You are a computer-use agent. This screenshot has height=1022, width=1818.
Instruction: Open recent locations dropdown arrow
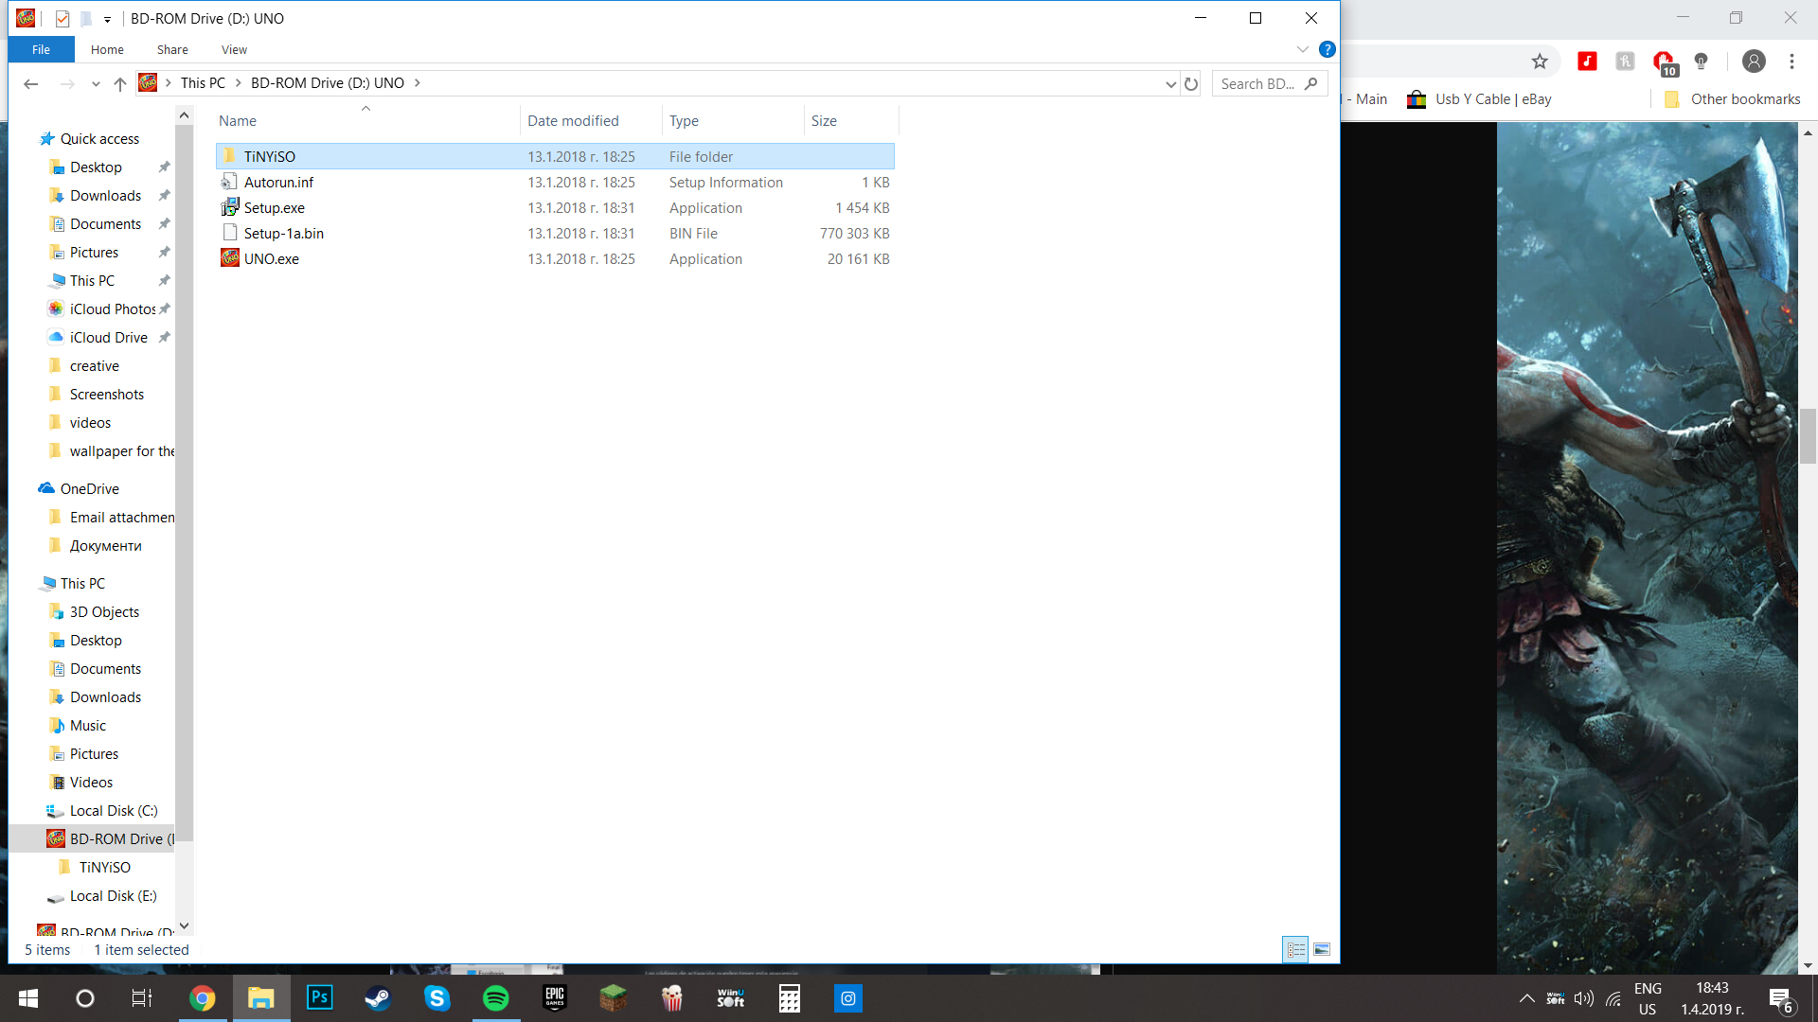click(96, 83)
